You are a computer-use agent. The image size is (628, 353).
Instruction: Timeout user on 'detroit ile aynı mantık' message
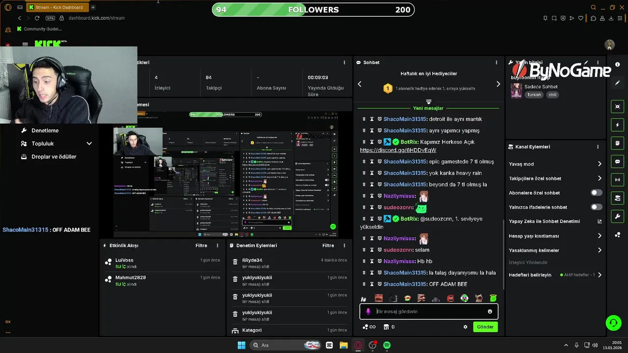pyautogui.click(x=372, y=119)
